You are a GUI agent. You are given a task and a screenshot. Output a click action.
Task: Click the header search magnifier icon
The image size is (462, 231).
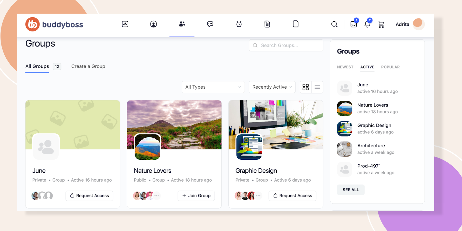[334, 24]
